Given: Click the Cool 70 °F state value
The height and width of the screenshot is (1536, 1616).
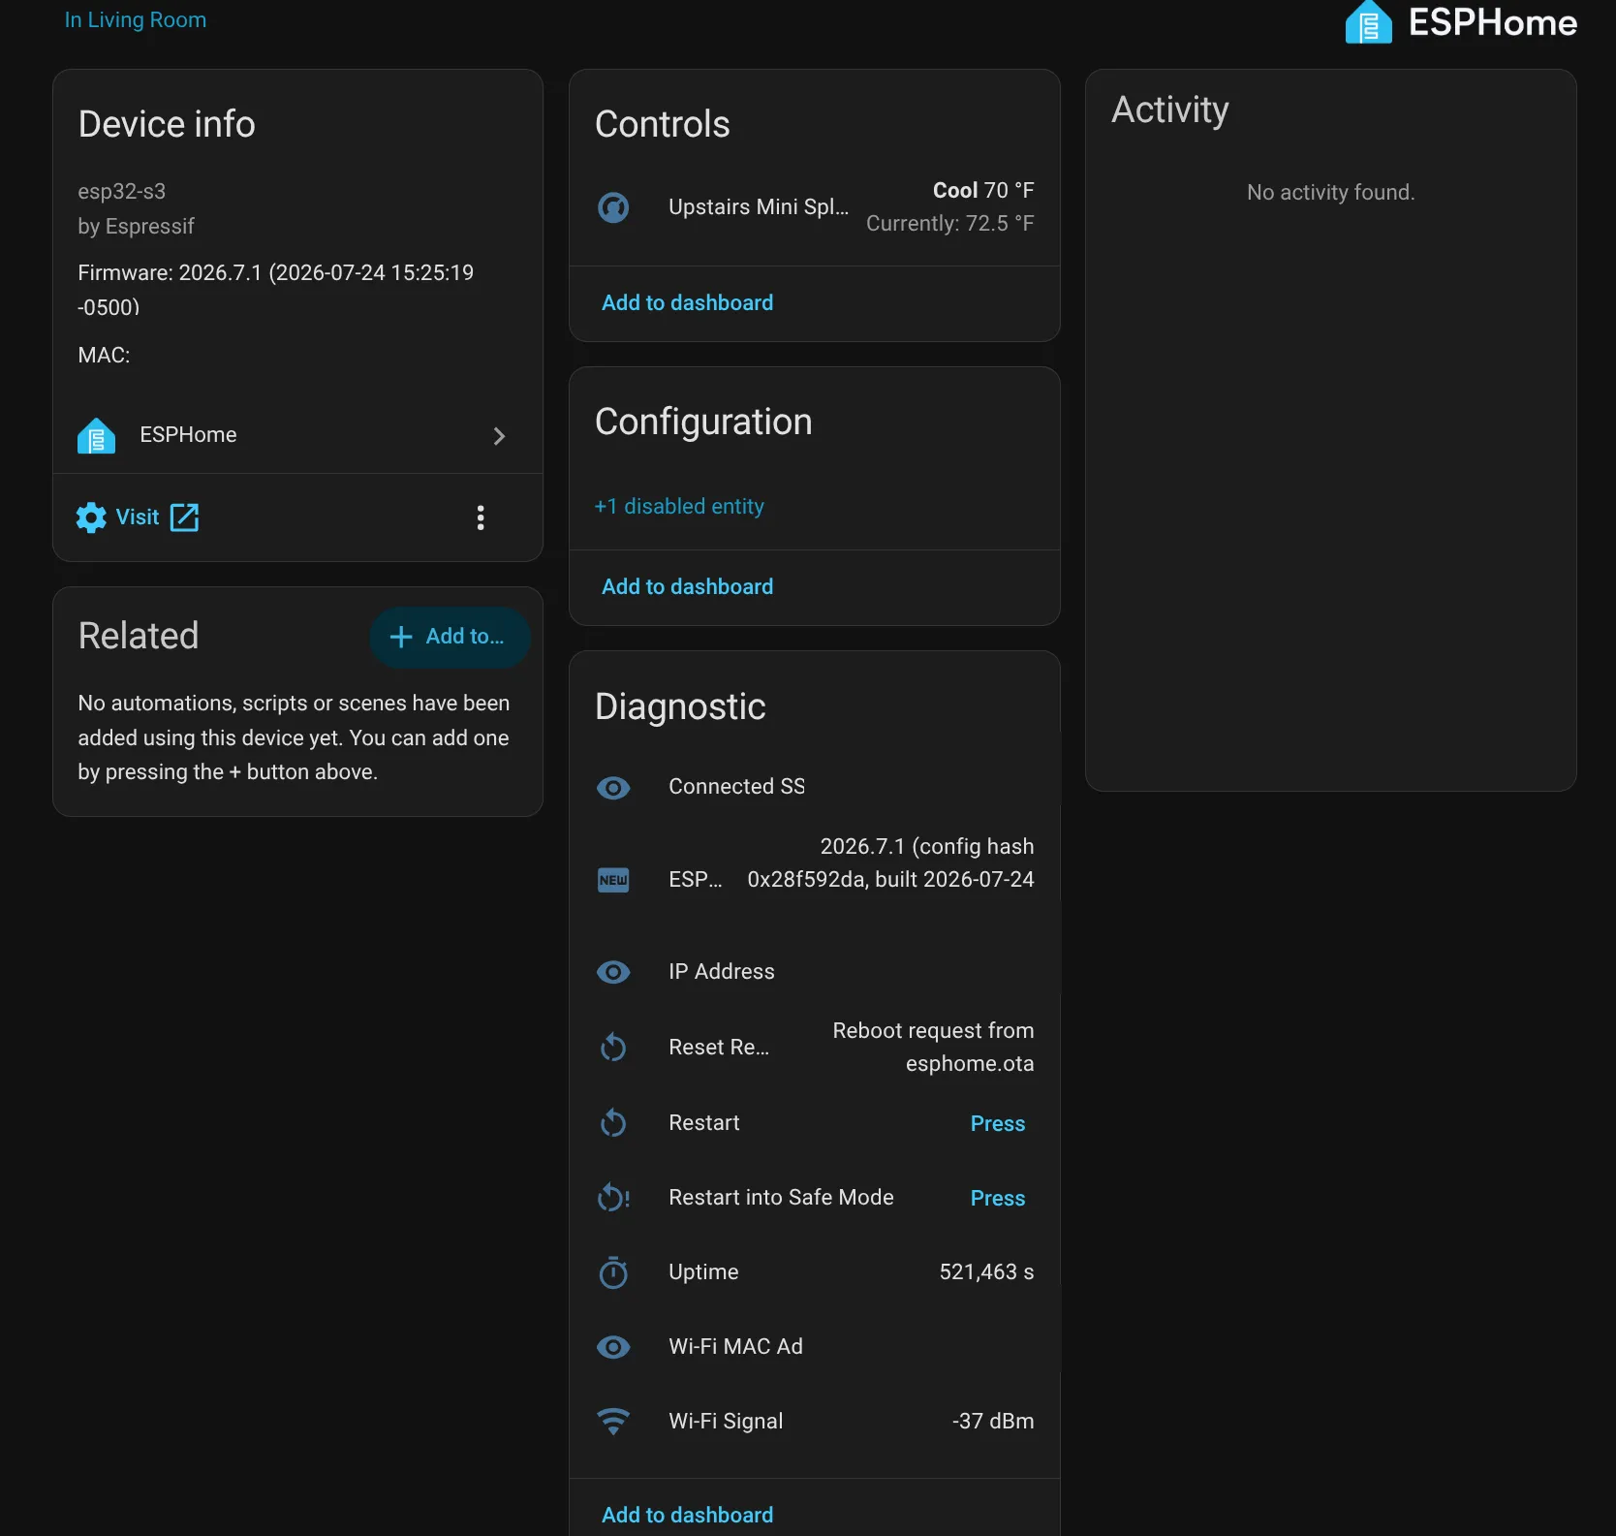Looking at the screenshot, I should click(x=983, y=191).
